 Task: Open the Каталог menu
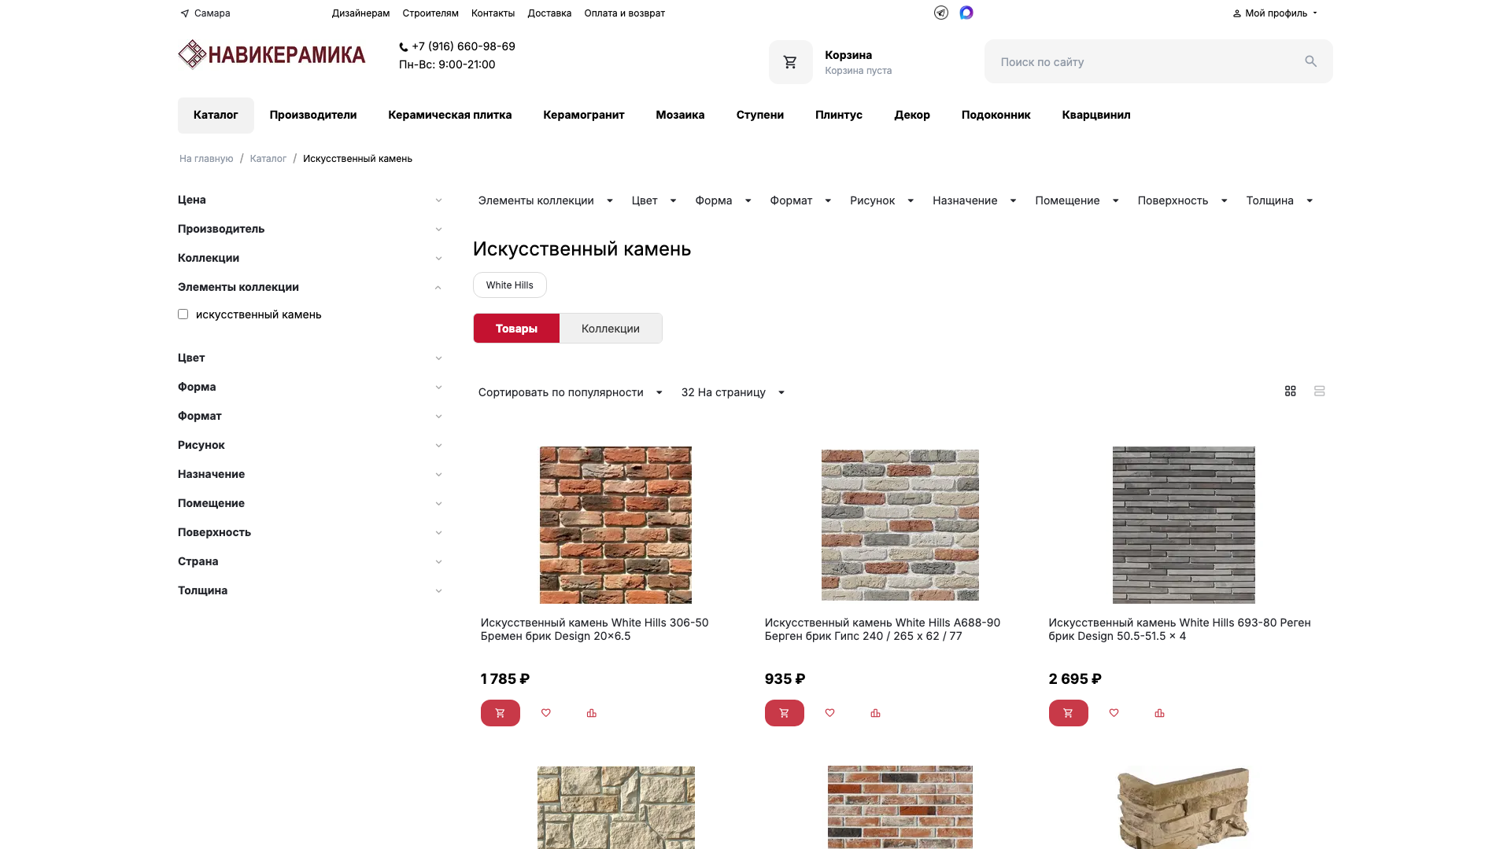[216, 115]
